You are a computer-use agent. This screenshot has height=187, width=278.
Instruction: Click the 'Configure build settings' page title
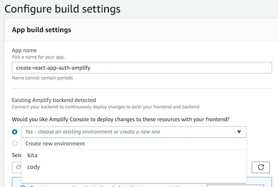click(x=63, y=9)
